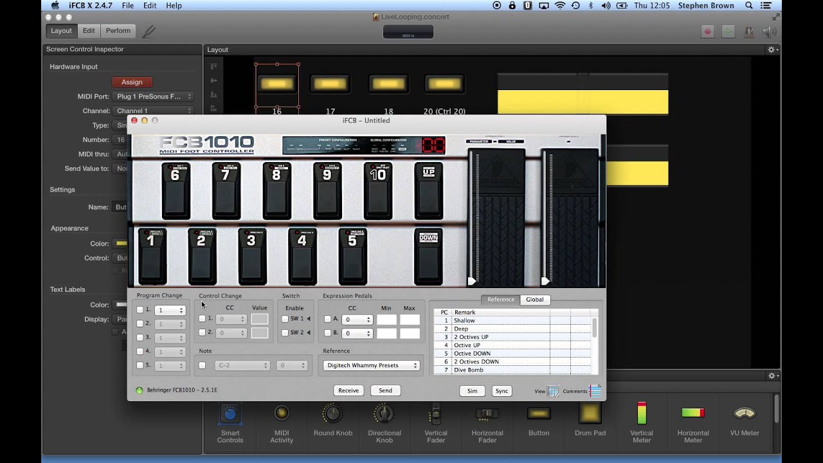Select the 'Dive Bomb' row in reference table
The image size is (823, 463).
pyautogui.click(x=512, y=370)
